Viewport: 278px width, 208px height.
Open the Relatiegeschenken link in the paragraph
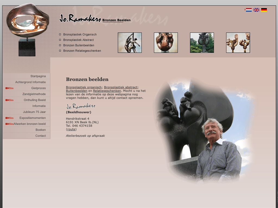coord(107,91)
